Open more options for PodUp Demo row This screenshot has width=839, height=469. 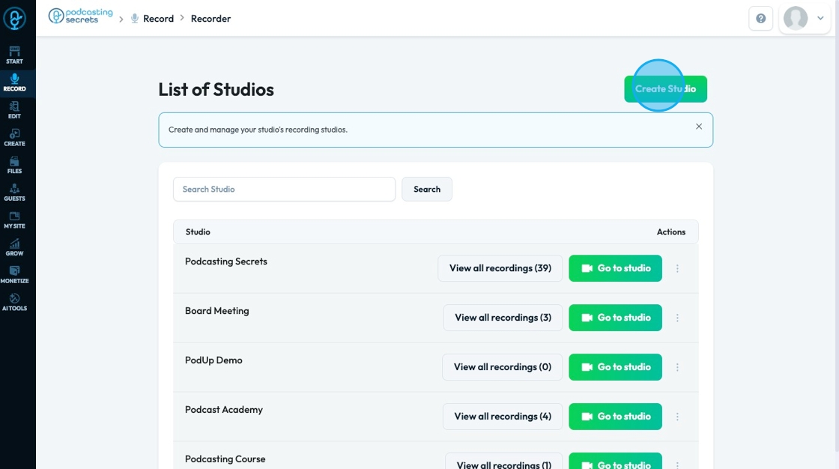677,367
